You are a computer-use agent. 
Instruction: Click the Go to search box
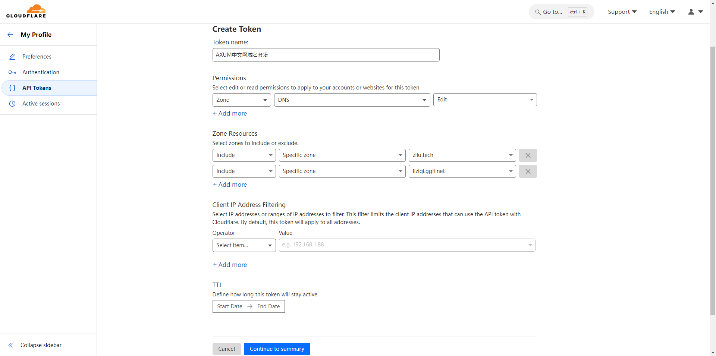(x=561, y=12)
